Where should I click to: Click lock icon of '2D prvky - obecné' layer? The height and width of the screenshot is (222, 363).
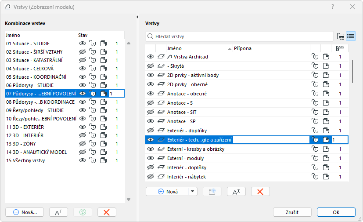pyautogui.click(x=315, y=84)
